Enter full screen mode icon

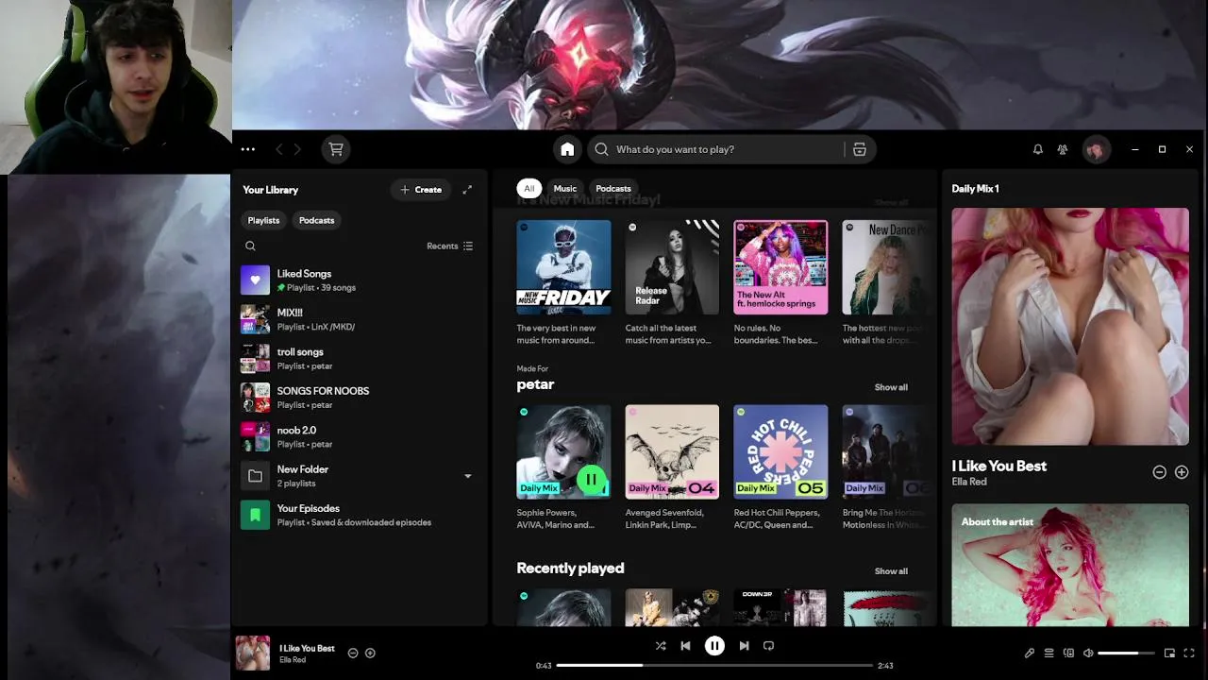[1189, 653]
